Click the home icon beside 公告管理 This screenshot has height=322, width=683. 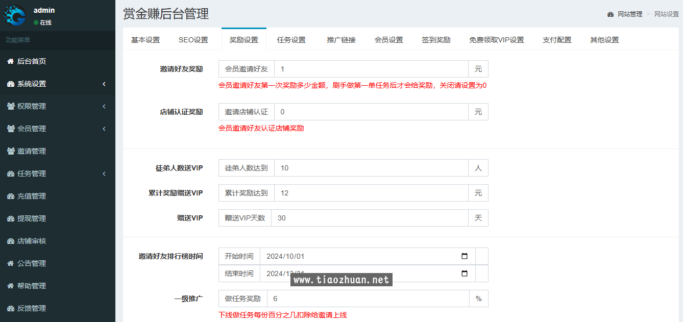[x=10, y=263]
